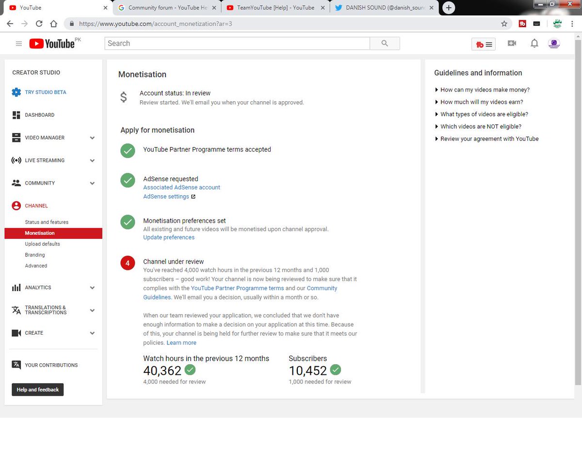The width and height of the screenshot is (582, 465).
Task: Open the AdSense settings link
Action: (166, 197)
